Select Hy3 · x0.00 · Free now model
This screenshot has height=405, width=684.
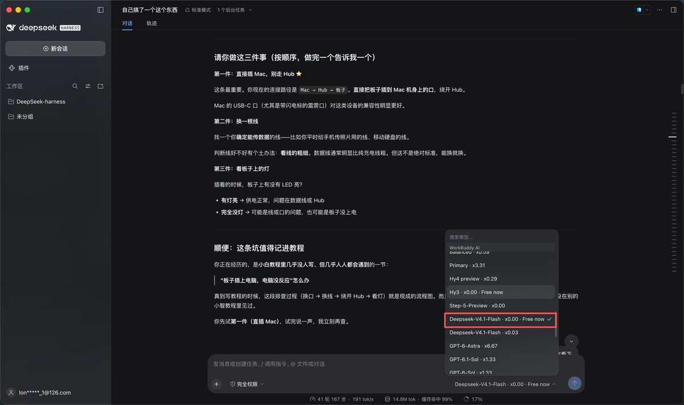[502, 292]
